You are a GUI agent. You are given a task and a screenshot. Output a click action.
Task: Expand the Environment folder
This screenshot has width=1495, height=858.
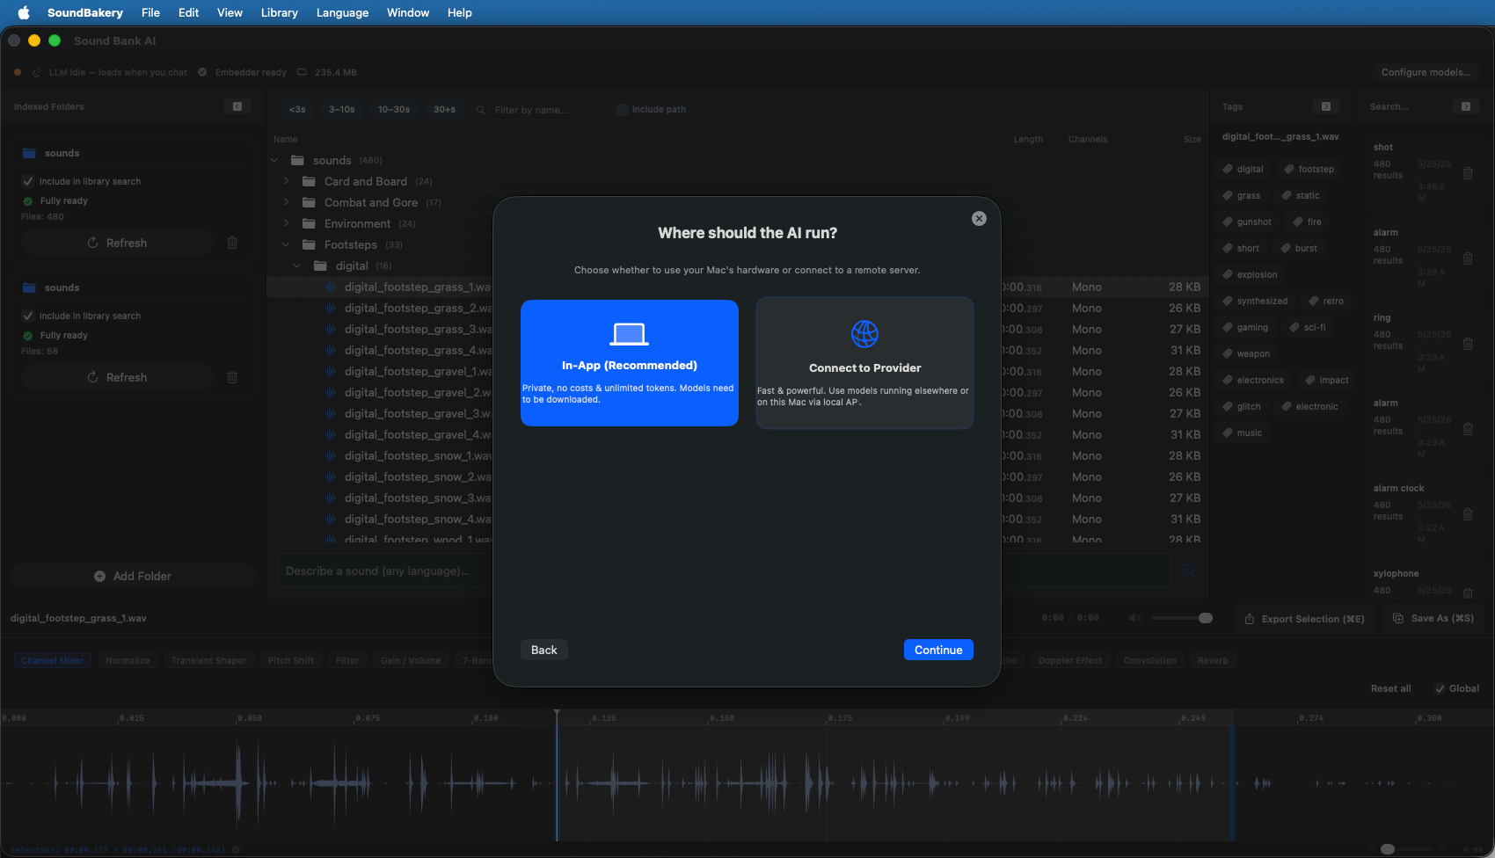pos(286,223)
